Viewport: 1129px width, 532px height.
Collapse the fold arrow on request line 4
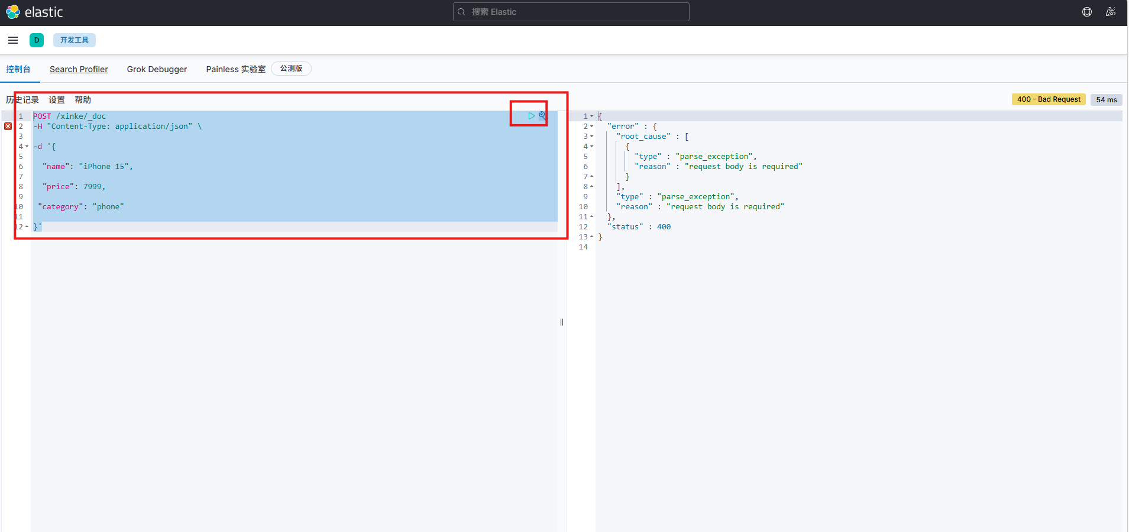[27, 147]
